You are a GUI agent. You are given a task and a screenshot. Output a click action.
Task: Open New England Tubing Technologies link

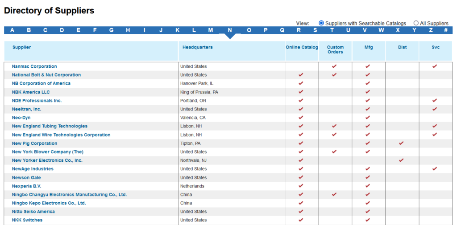pos(50,126)
